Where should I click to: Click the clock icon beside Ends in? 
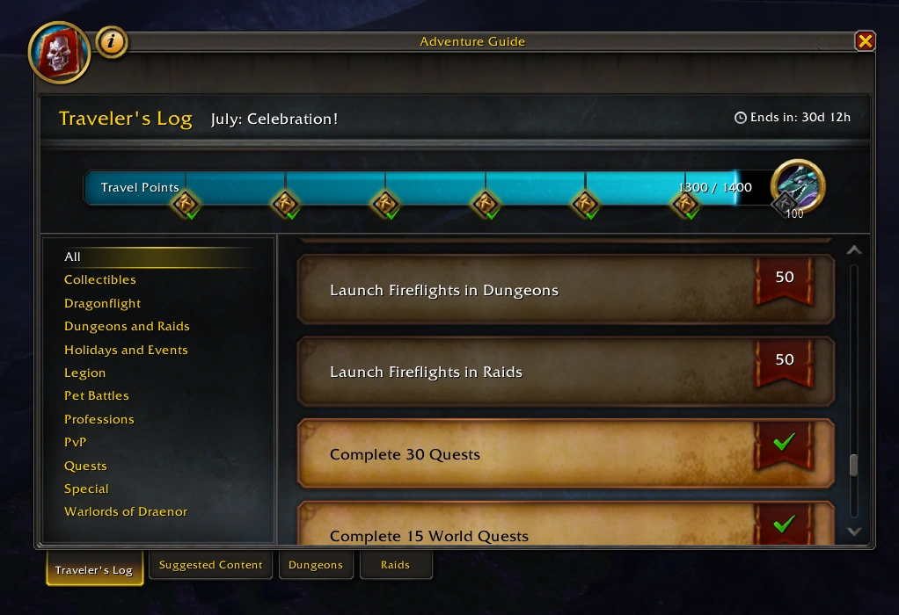pos(740,118)
